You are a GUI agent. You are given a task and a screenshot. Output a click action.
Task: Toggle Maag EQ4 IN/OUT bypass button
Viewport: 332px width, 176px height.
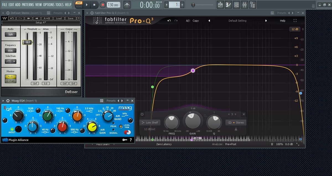click(18, 129)
